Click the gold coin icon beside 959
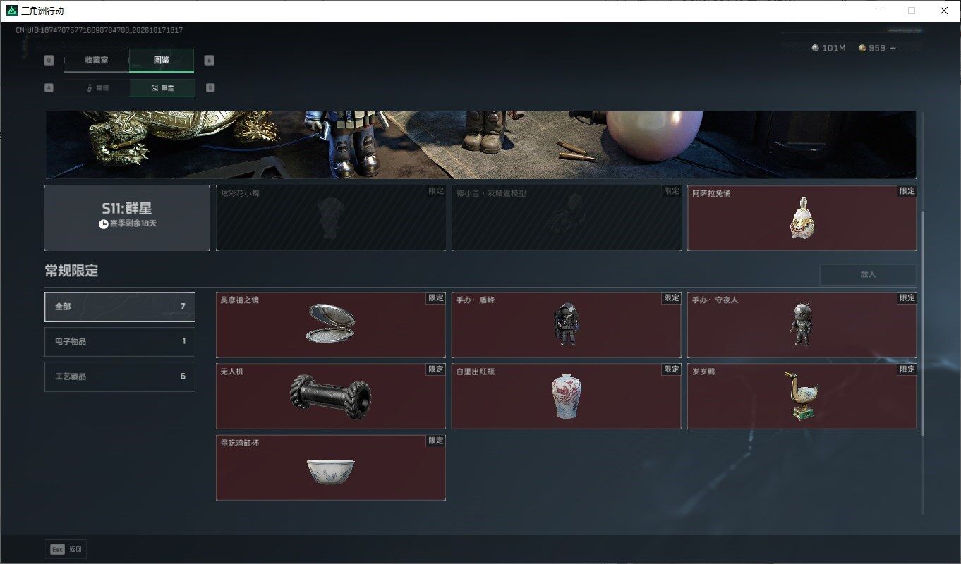 [x=862, y=48]
